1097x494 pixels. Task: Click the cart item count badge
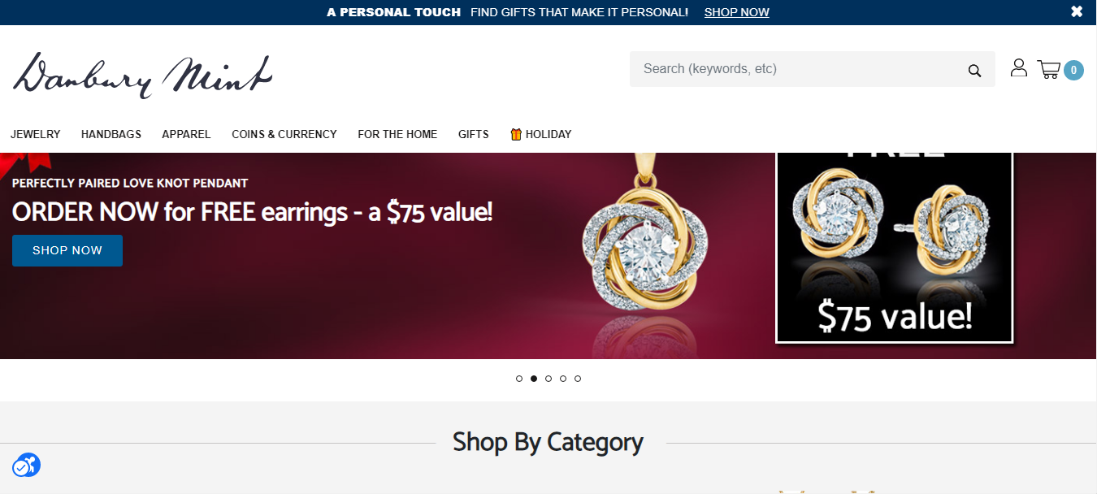point(1073,71)
